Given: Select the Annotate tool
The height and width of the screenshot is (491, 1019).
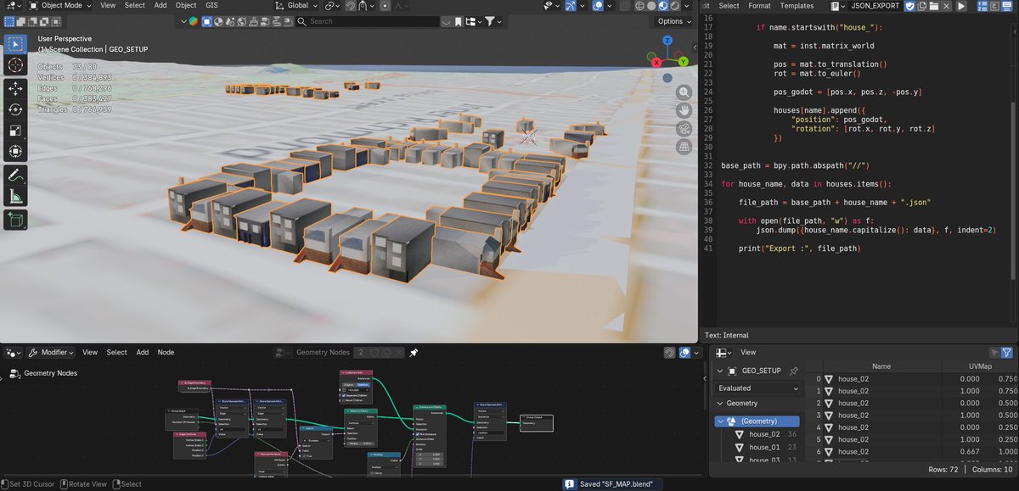Looking at the screenshot, I should pos(15,176).
